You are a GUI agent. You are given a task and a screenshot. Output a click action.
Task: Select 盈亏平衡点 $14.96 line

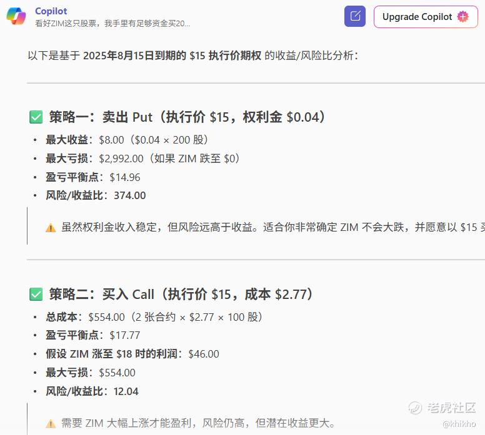[x=92, y=177]
